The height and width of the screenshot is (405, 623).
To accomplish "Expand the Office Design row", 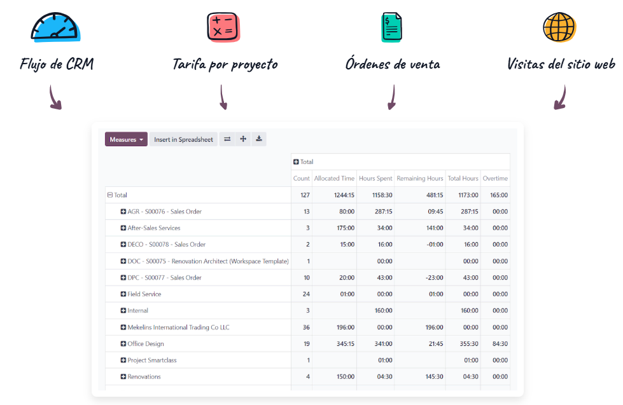I will (123, 344).
